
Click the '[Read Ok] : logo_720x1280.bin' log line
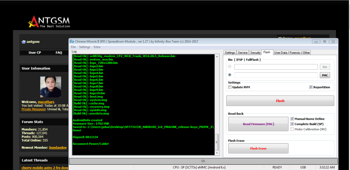(95, 63)
